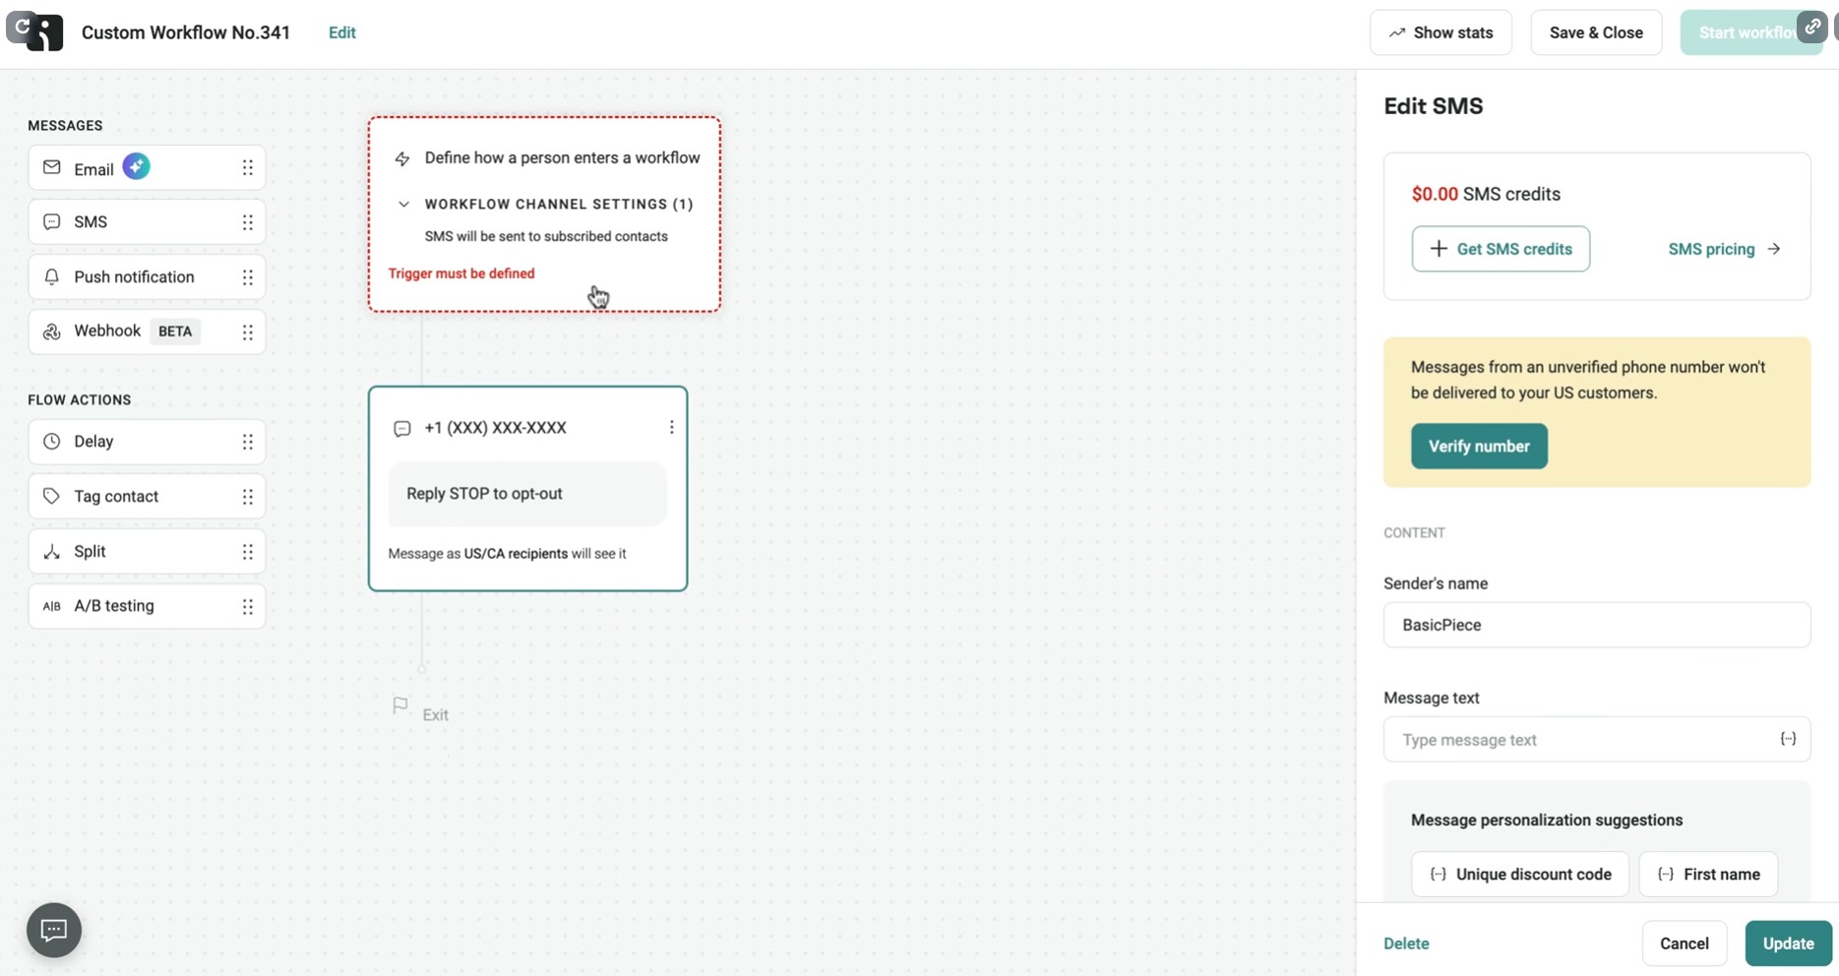Image resolution: width=1839 pixels, height=976 pixels.
Task: Click the A/B testing icon
Action: click(51, 606)
